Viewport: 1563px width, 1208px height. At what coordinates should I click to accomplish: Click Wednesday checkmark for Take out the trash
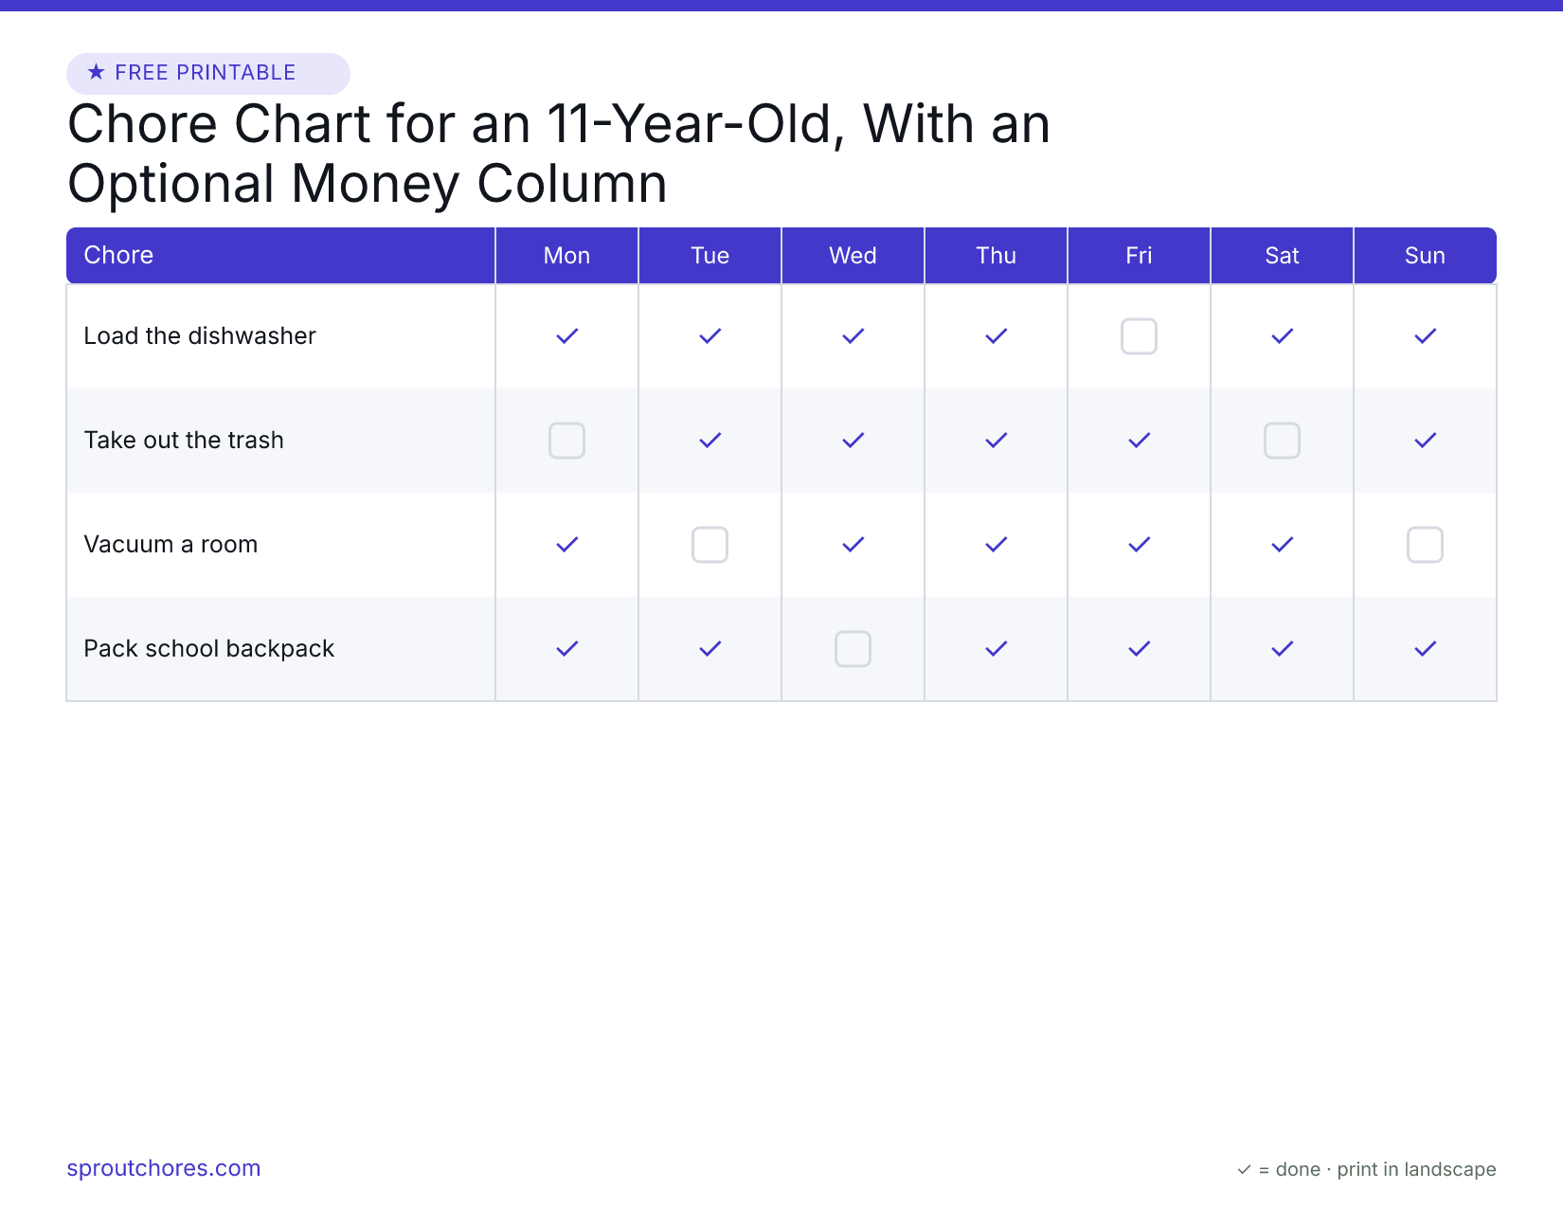[853, 441]
